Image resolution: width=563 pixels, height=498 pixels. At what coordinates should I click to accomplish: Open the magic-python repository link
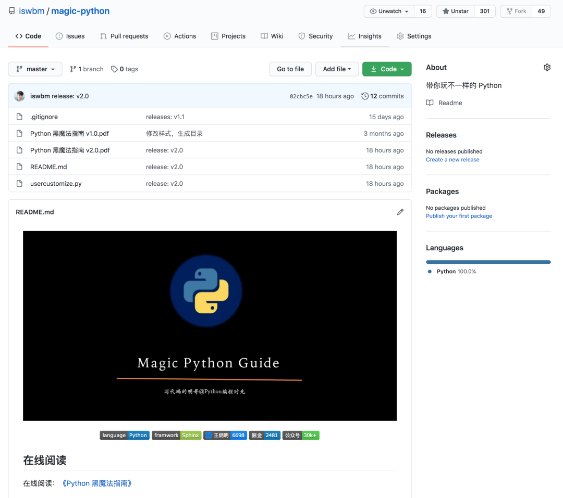80,11
